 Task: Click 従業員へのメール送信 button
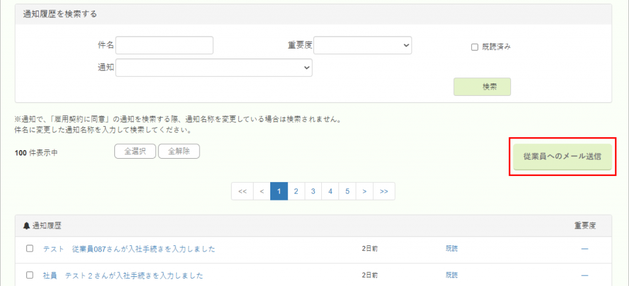point(562,157)
